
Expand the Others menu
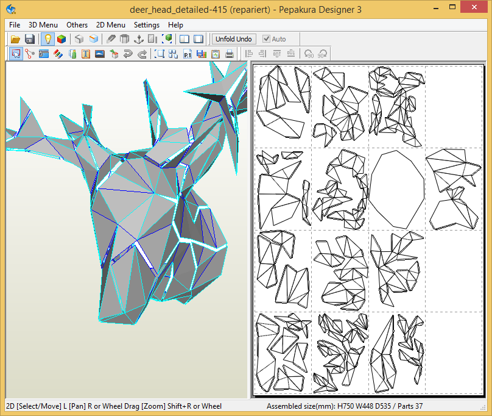point(77,25)
